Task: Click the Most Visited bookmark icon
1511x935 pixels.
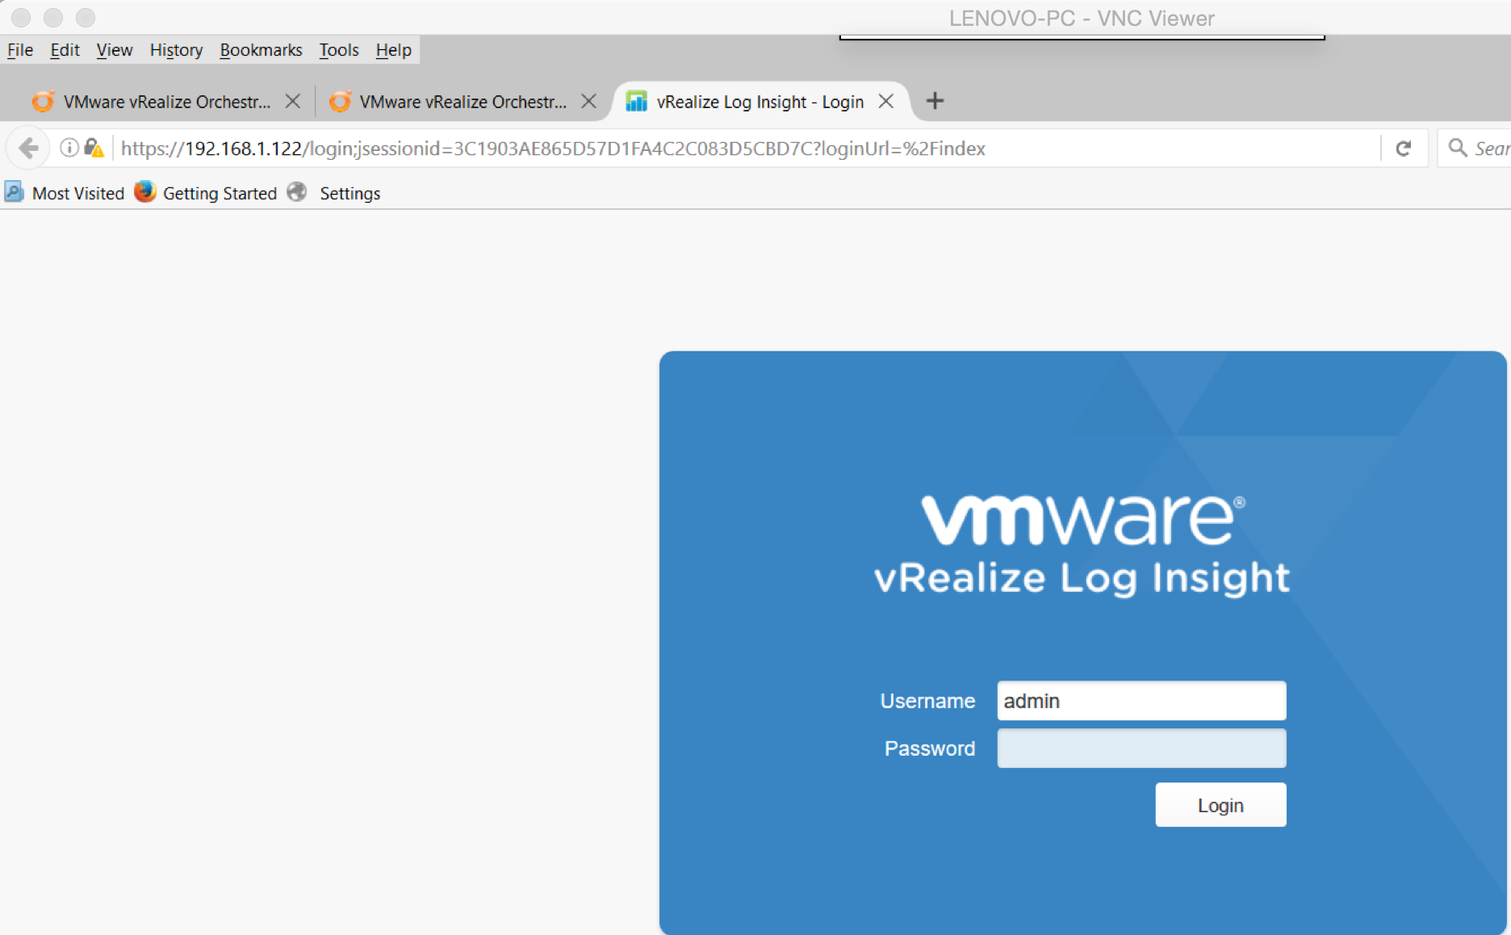Action: tap(14, 192)
